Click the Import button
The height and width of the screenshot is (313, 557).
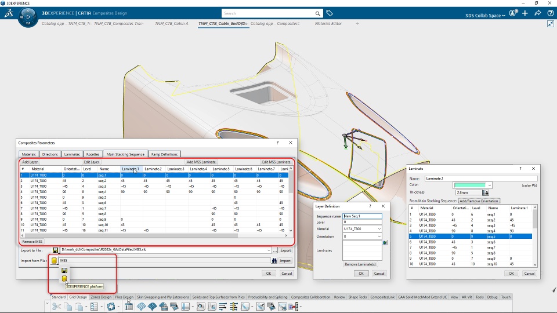coord(285,261)
